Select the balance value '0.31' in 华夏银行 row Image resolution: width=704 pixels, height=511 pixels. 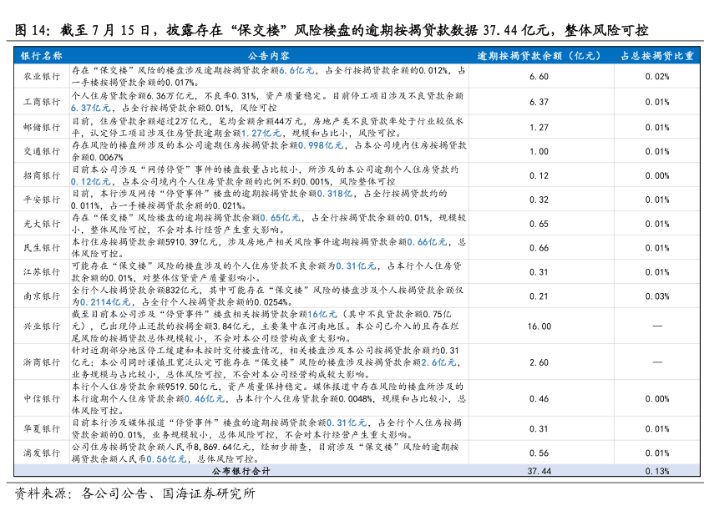(539, 429)
